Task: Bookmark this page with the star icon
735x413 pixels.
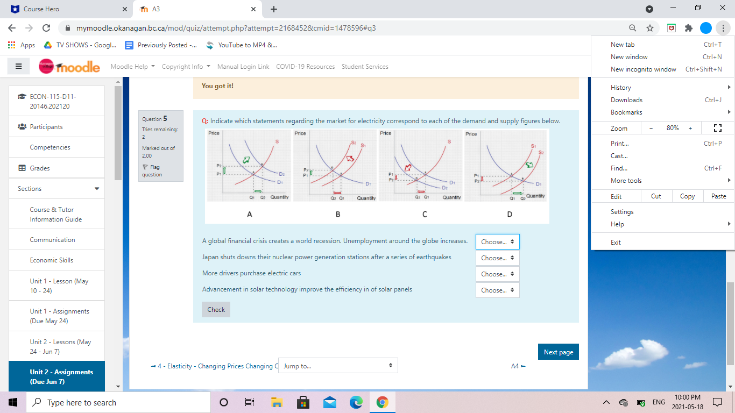Action: 650,28
